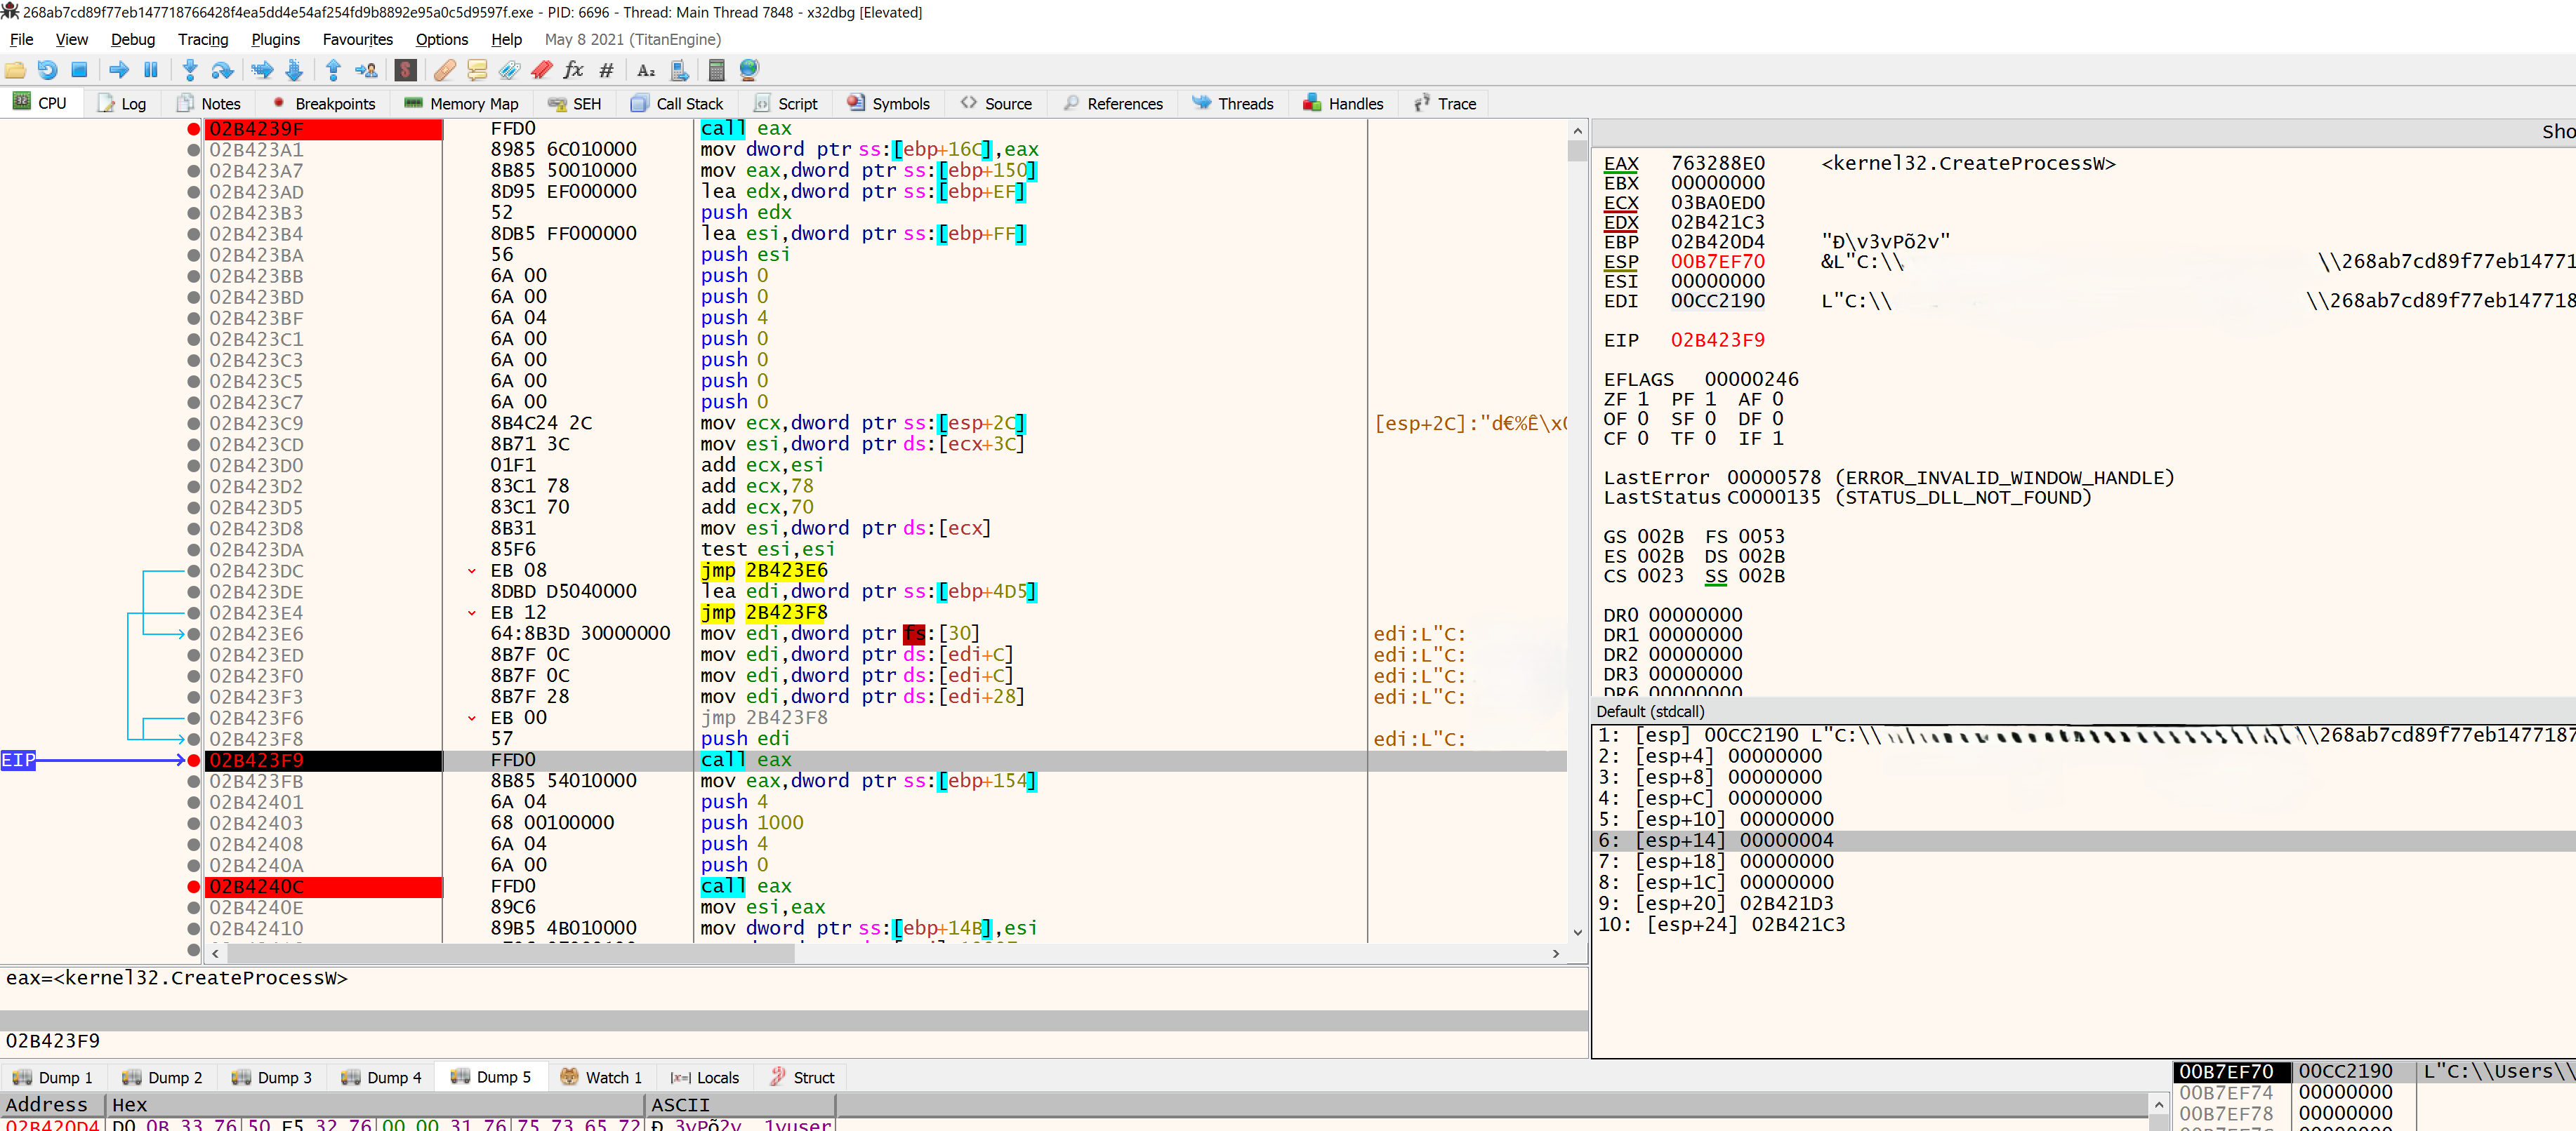This screenshot has width=2576, height=1131.
Task: Switch to the Memory Map tab
Action: coord(461,104)
